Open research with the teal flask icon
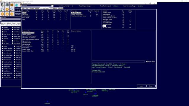The image size is (189, 106). pyautogui.click(x=17, y=5)
